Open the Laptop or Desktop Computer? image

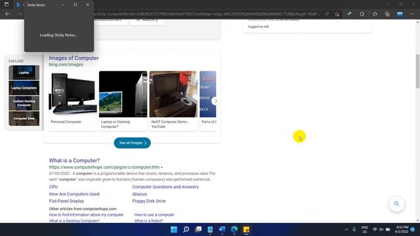123,94
